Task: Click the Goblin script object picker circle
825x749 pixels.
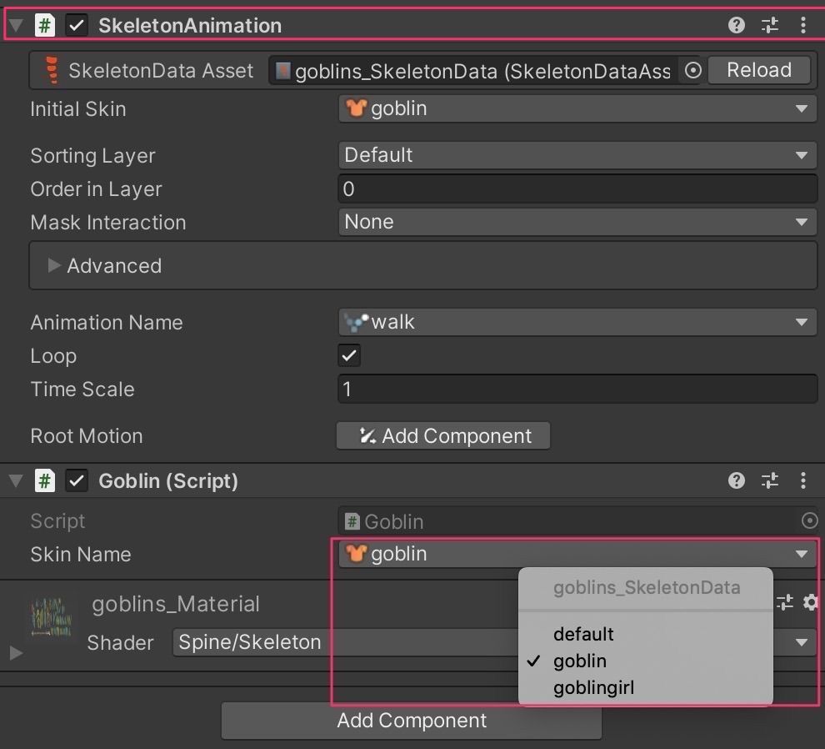Action: (809, 520)
